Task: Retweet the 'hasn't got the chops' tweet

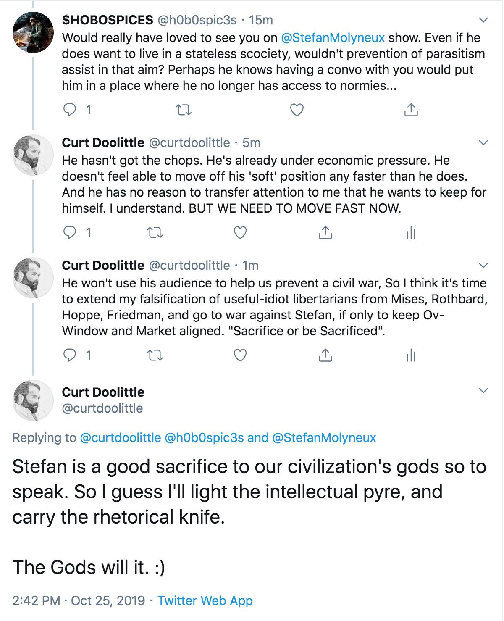Action: coord(155,233)
